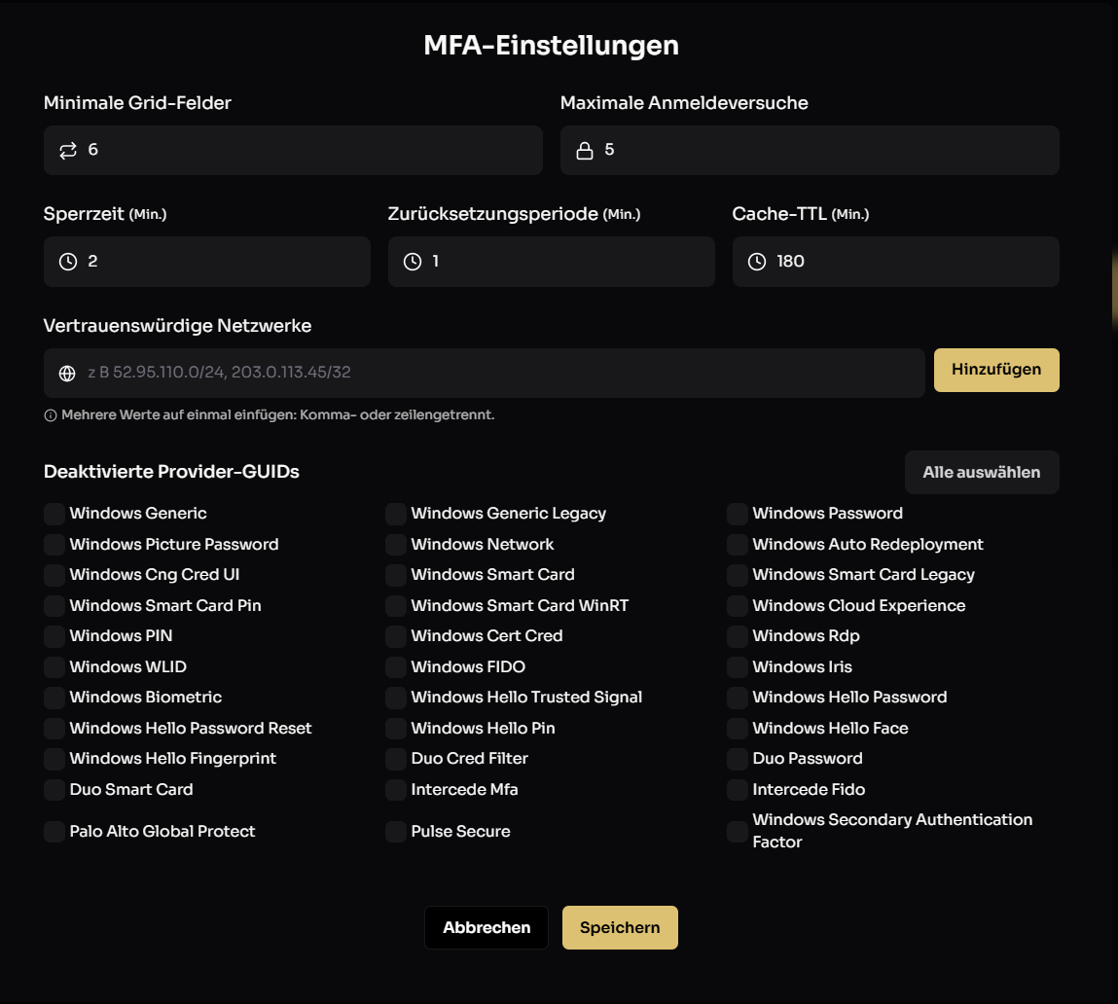
Task: Check the Windows Generic checkbox
Action: pos(54,514)
